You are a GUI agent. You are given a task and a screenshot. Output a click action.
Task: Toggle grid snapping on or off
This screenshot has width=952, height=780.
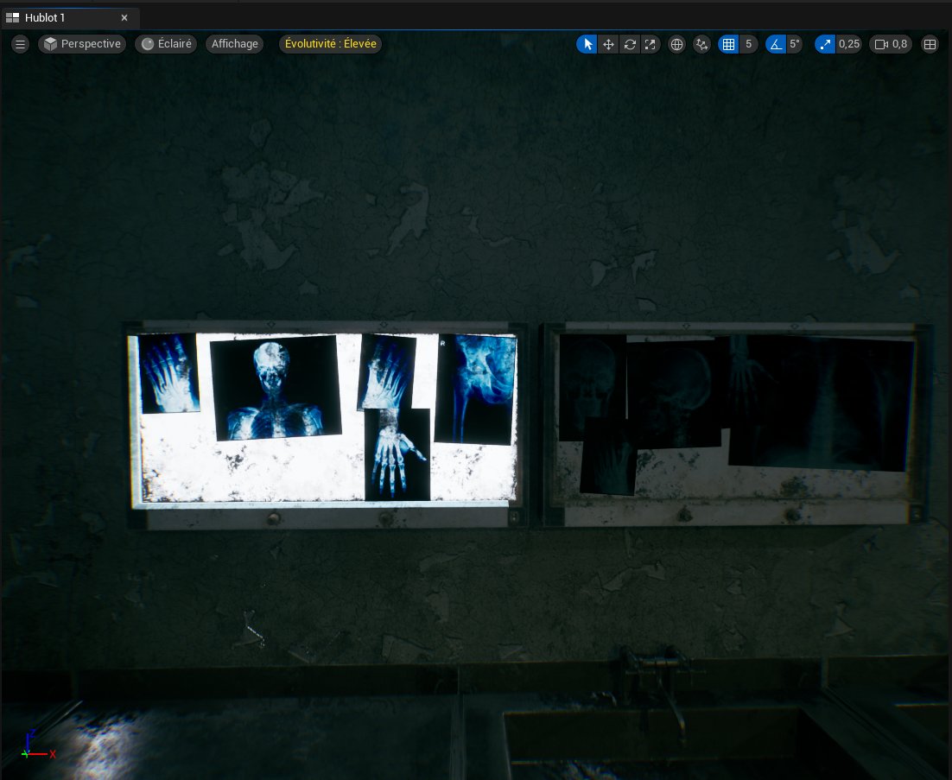[728, 44]
